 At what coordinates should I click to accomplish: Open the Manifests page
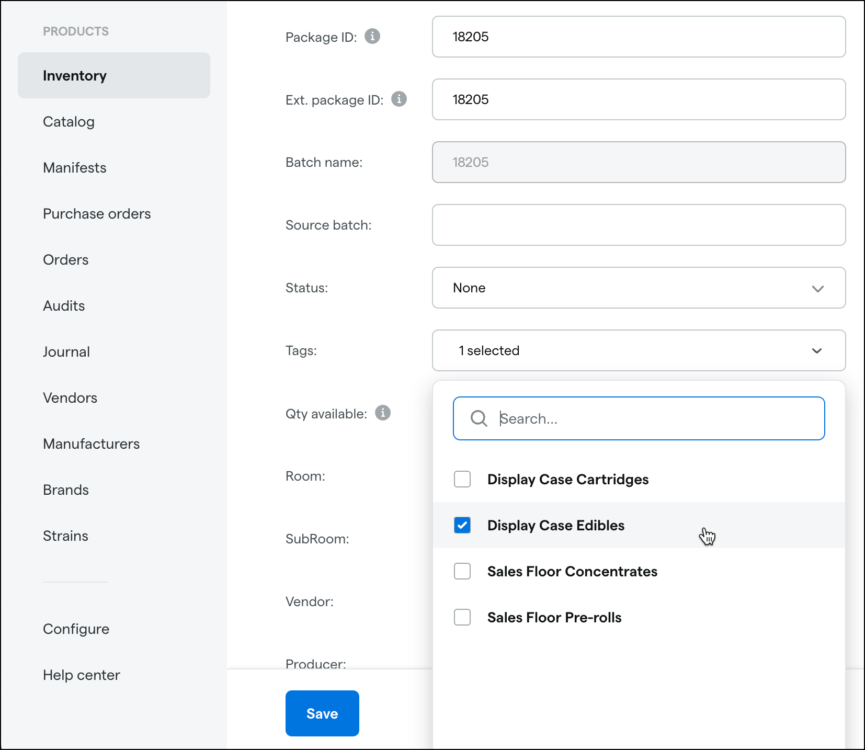click(74, 167)
